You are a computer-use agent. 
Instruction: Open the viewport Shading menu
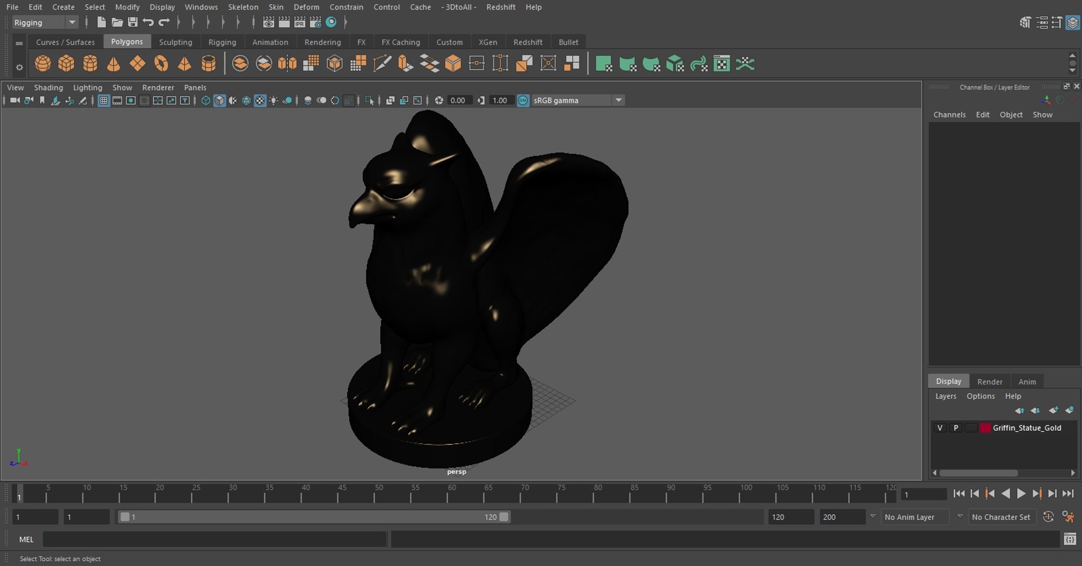click(x=48, y=87)
